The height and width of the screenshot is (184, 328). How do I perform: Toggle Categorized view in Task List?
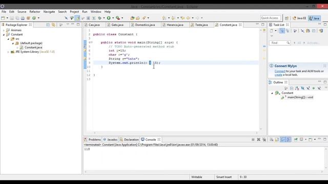point(282,31)
